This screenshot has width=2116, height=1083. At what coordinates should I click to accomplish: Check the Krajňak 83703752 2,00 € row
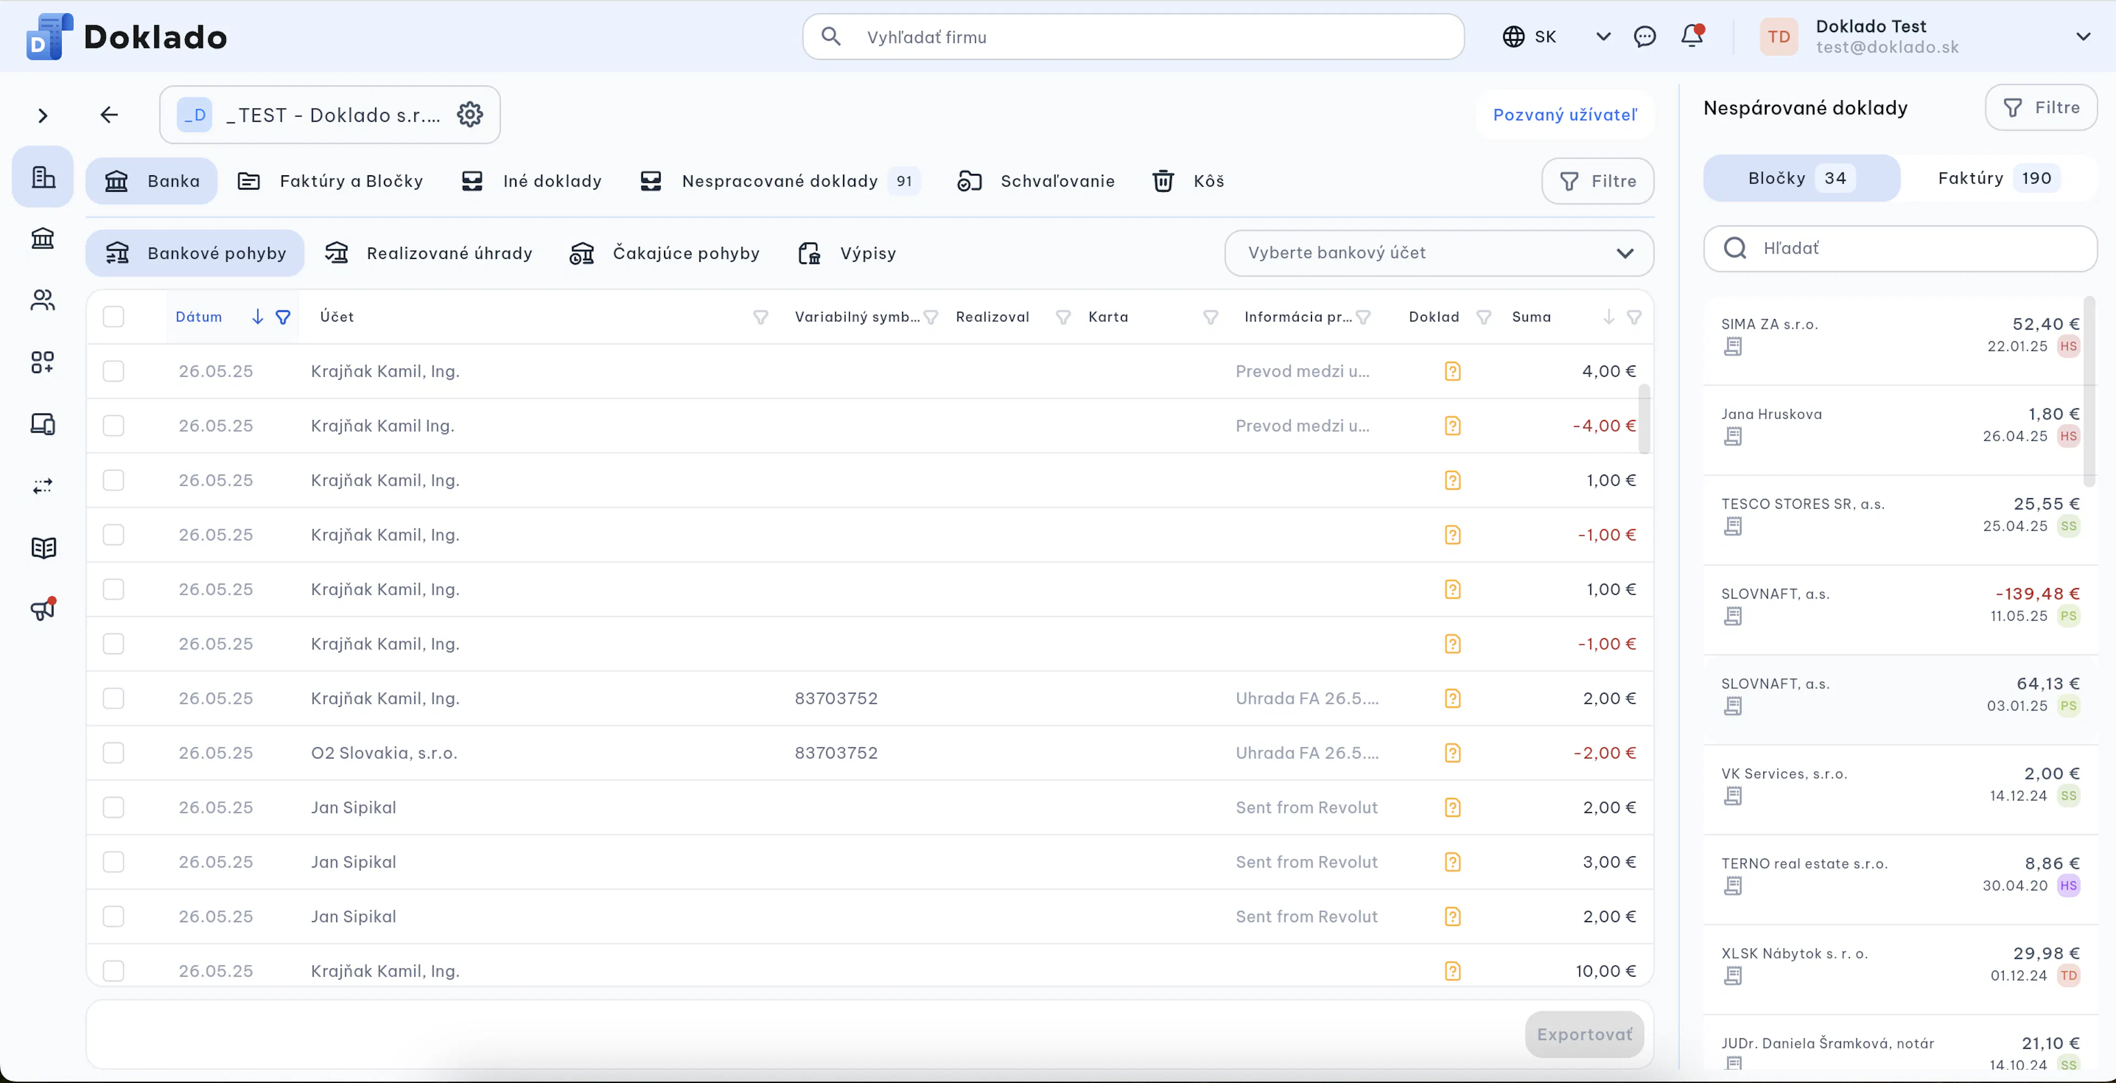pos(114,698)
